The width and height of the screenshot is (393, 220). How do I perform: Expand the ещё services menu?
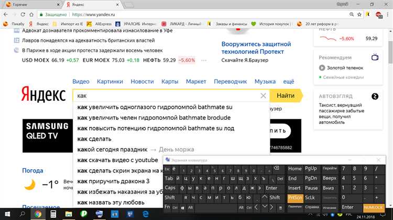[x=289, y=82]
